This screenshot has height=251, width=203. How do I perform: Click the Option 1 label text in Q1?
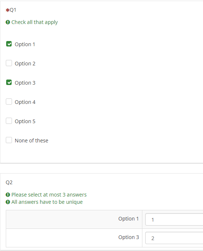click(x=25, y=44)
